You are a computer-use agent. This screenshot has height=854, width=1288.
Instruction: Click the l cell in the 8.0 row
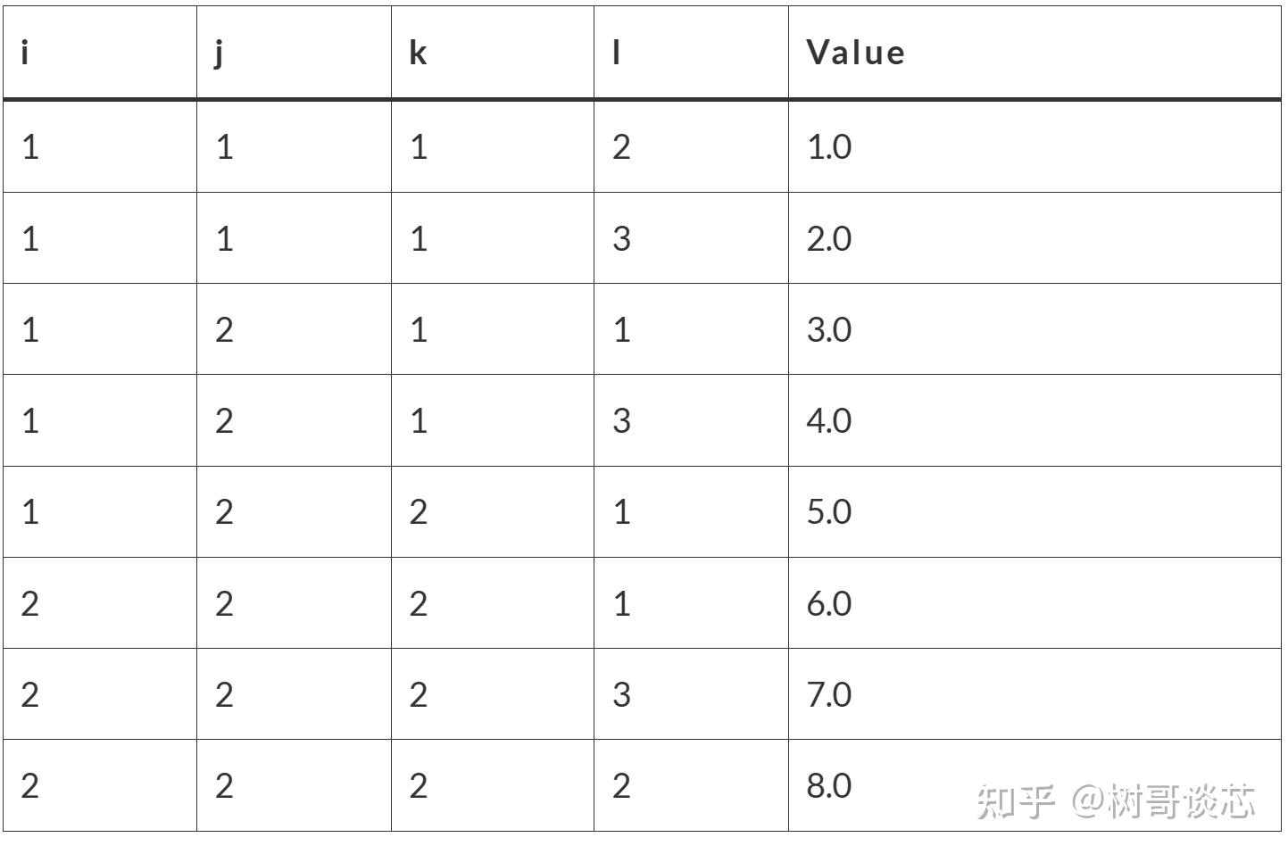691,785
